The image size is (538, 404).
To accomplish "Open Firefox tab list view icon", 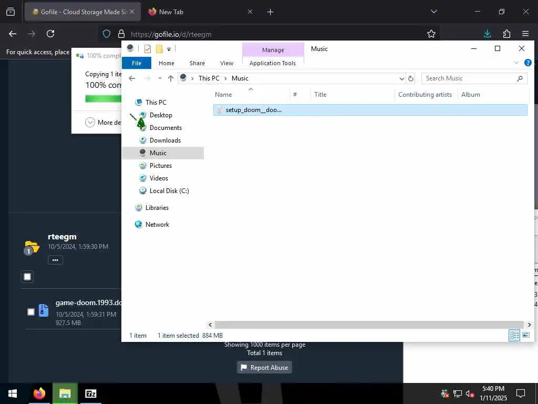I will (11, 12).
